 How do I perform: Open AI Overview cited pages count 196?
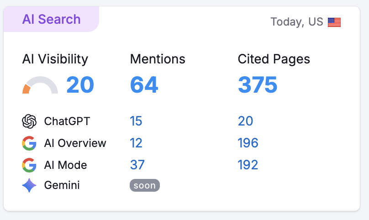(248, 143)
